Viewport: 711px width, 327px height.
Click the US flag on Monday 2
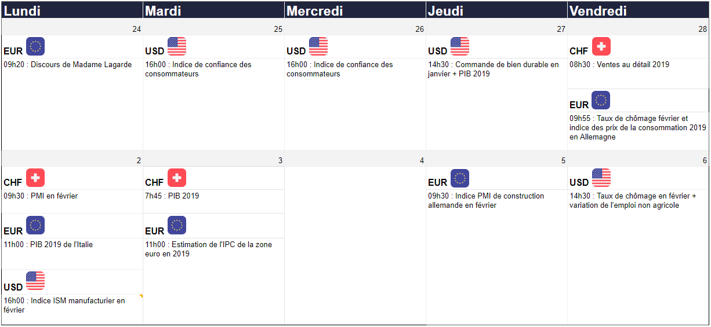(x=35, y=281)
